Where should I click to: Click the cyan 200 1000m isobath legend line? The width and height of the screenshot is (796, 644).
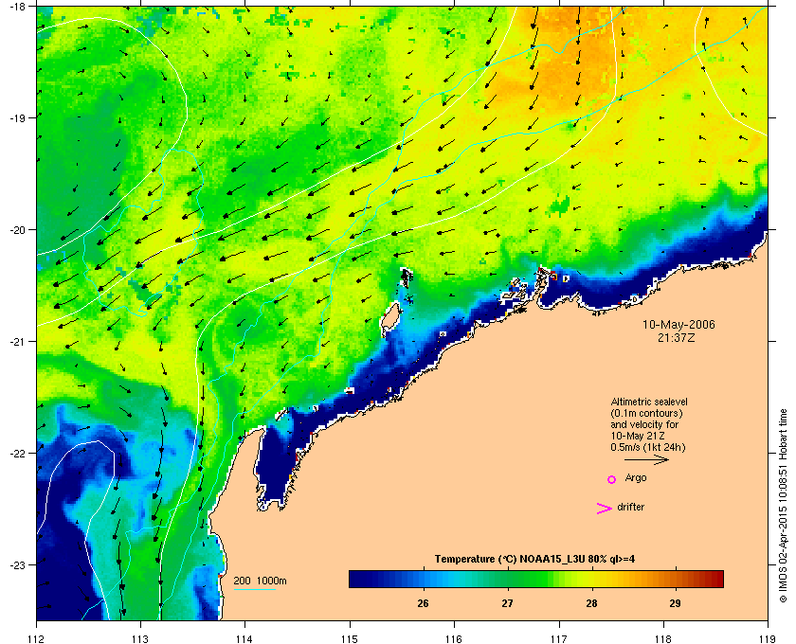(254, 589)
